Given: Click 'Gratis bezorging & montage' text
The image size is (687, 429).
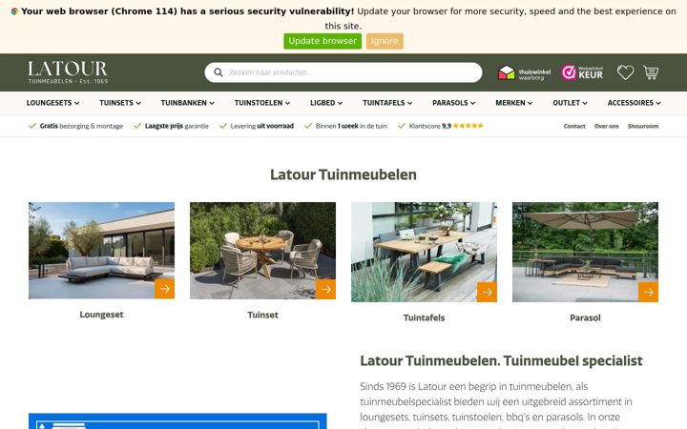Looking at the screenshot, I should 81,126.
